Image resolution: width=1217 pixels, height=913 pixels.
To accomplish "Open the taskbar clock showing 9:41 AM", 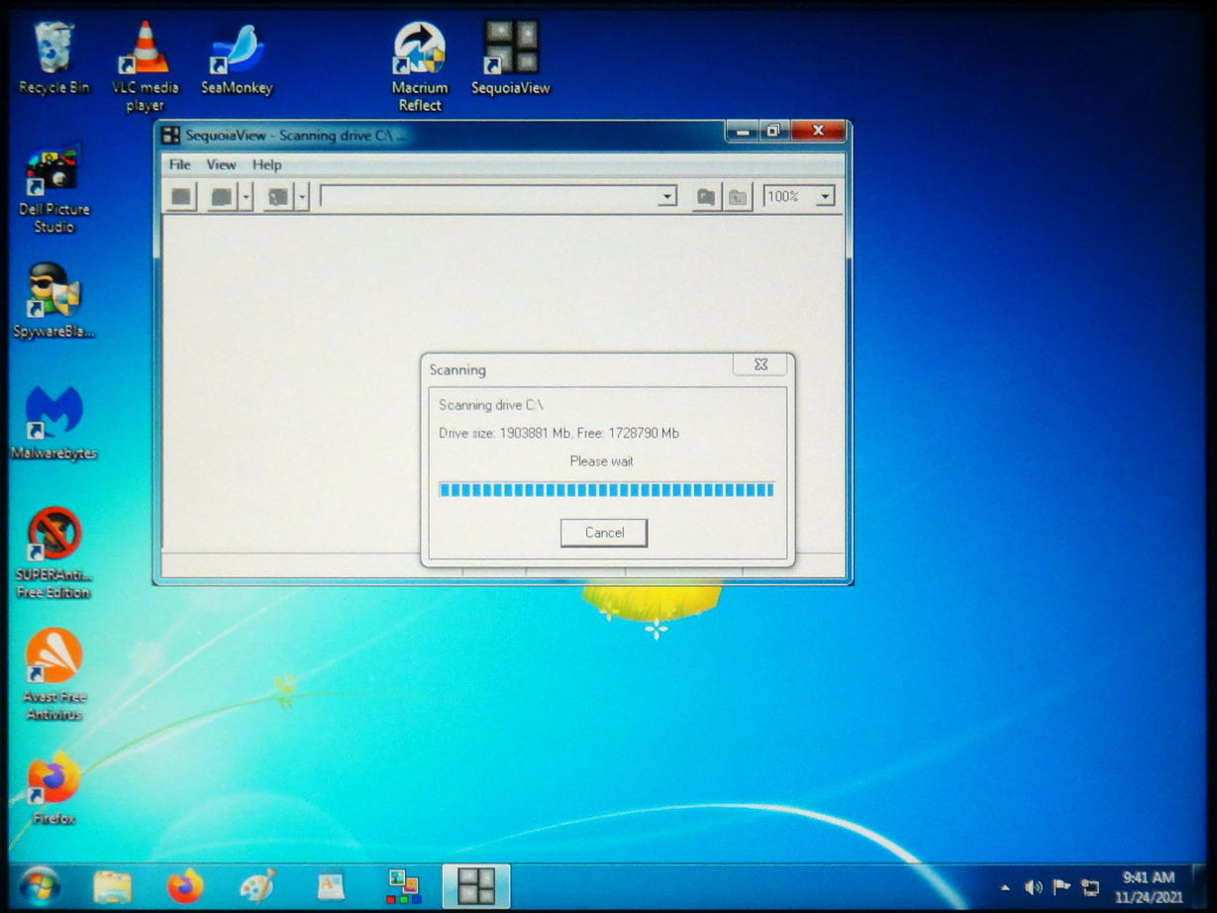I will point(1149,886).
